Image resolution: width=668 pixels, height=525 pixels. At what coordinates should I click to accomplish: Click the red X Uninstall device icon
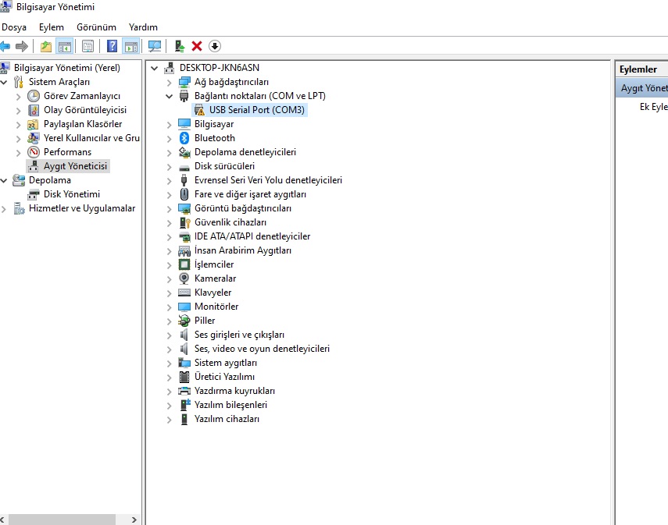(196, 46)
